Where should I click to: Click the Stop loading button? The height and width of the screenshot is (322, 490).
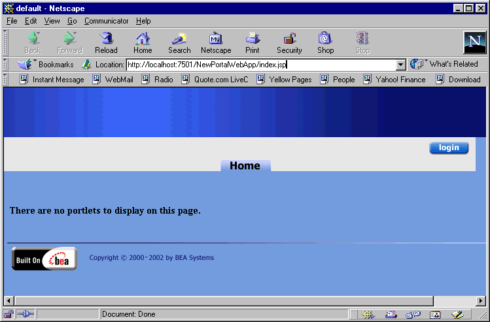362,42
